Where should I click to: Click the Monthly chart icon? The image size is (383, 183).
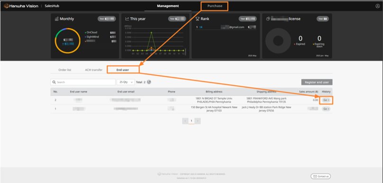click(x=57, y=19)
